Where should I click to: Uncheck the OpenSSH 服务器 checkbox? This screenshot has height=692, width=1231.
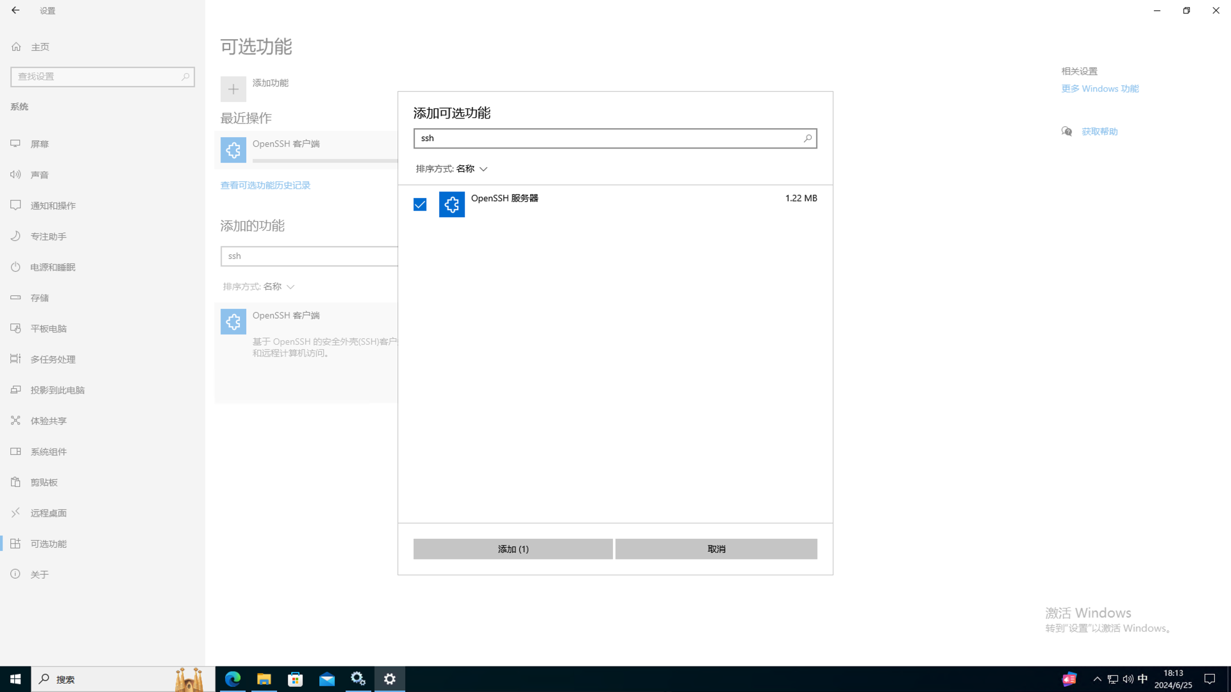pos(420,204)
